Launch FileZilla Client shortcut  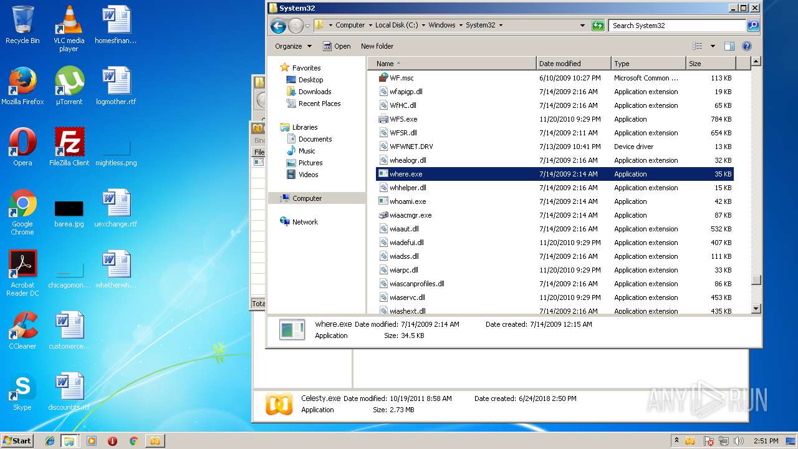coord(69,147)
